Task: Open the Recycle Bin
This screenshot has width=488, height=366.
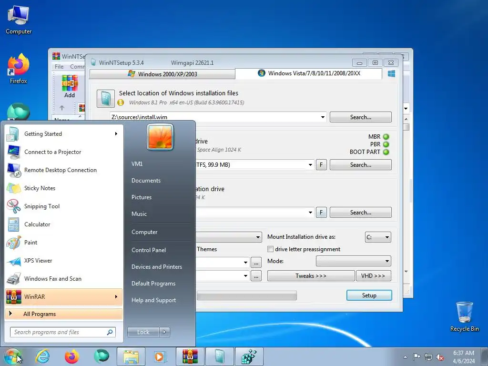Action: [464, 317]
